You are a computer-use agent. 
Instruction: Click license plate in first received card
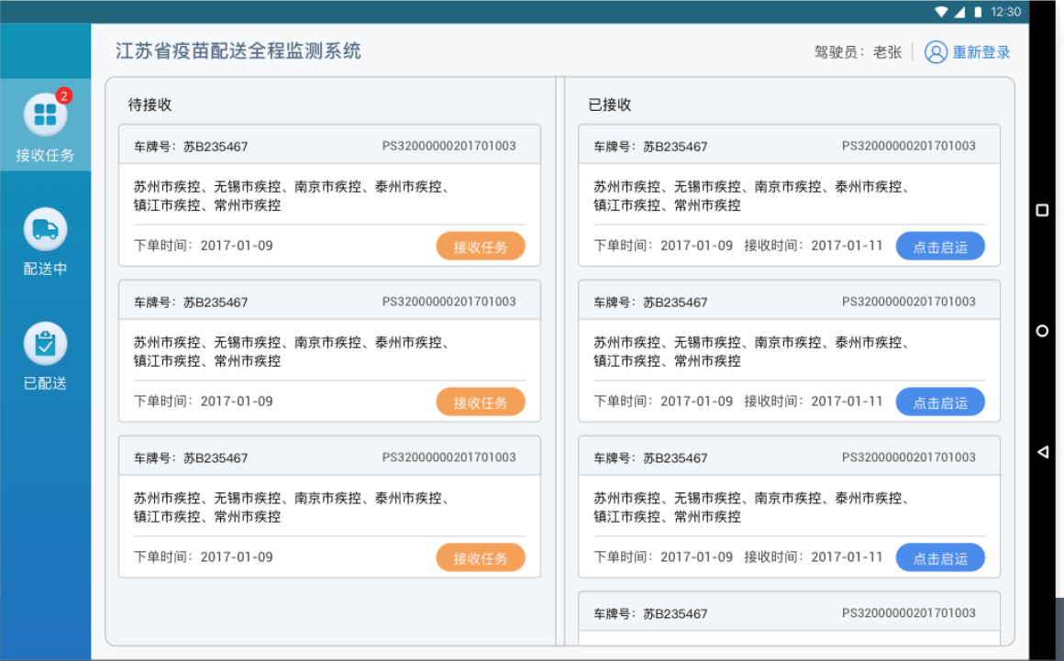pyautogui.click(x=650, y=147)
